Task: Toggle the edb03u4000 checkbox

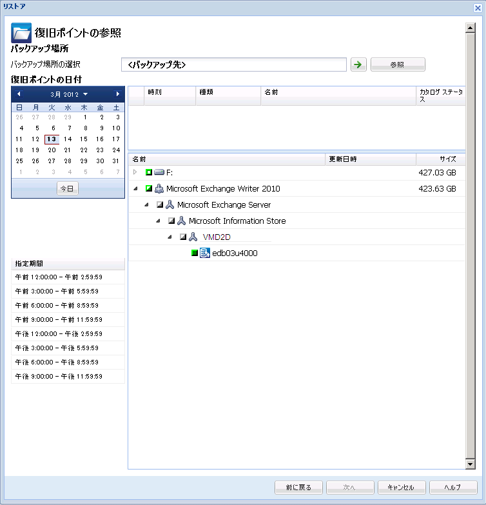Action: coord(195,253)
